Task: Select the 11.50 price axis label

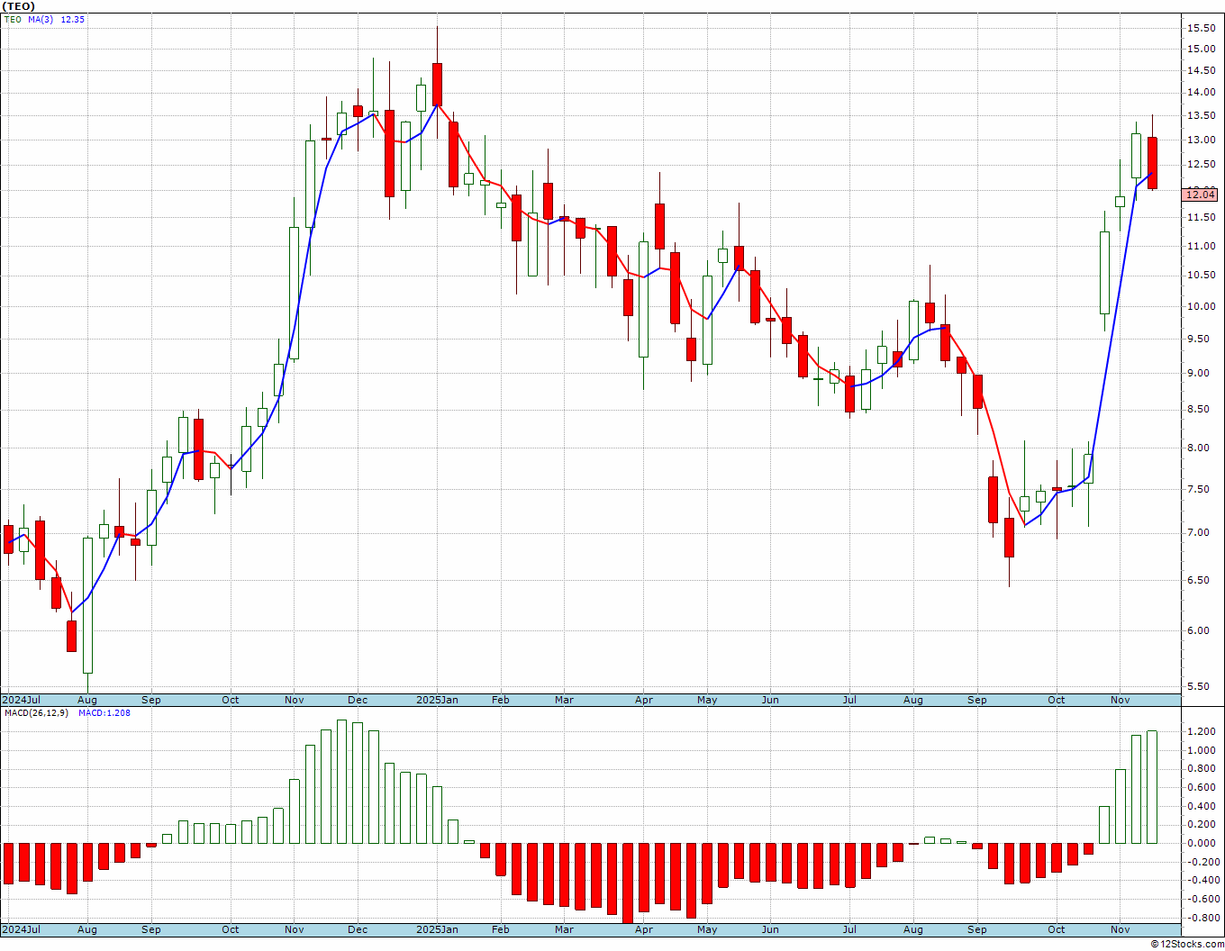Action: (x=1201, y=218)
